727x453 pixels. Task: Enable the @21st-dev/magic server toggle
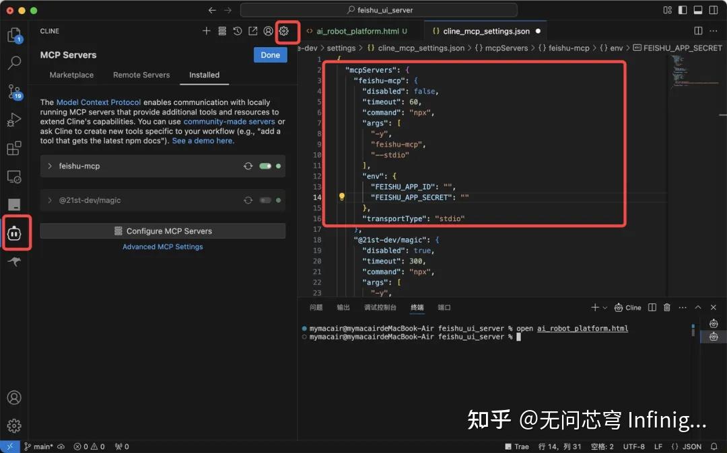(265, 200)
